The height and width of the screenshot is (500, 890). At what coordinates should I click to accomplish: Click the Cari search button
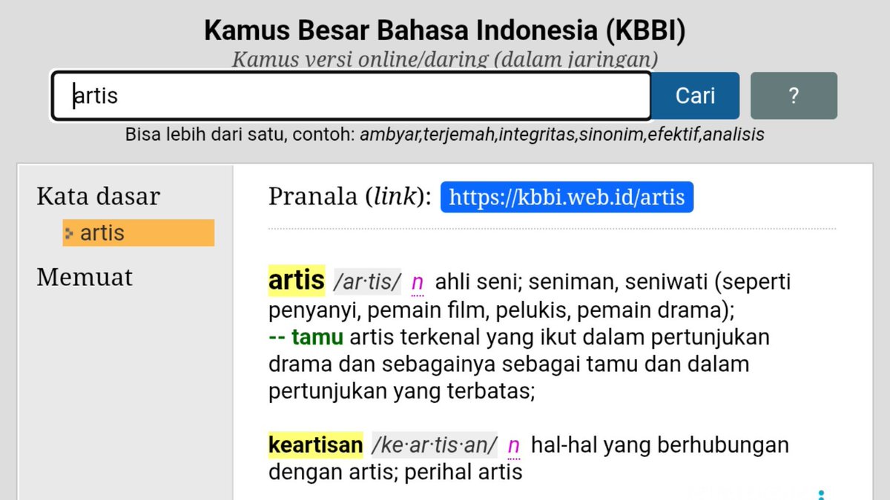click(x=695, y=96)
